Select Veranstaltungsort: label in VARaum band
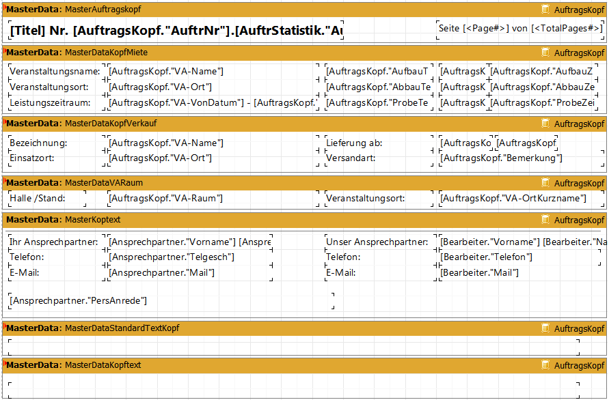This screenshot has height=400, width=609. click(x=379, y=198)
